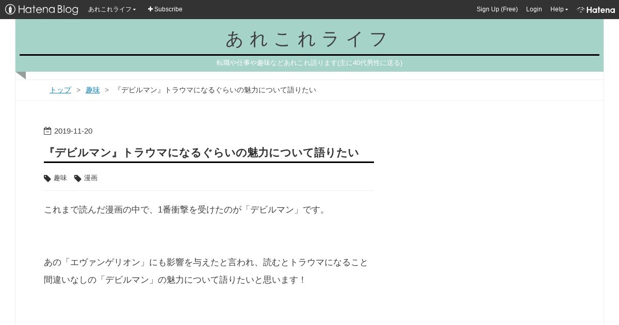
Task: Click the paragraph starting これまで読んだ漫画
Action: tap(186, 210)
